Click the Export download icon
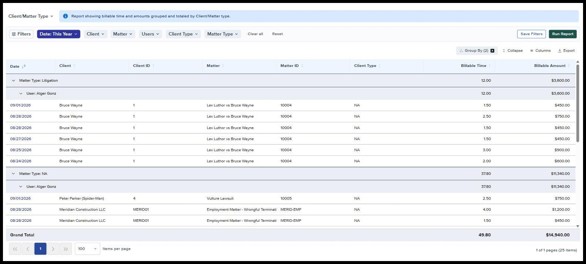586x264 pixels. (x=560, y=51)
